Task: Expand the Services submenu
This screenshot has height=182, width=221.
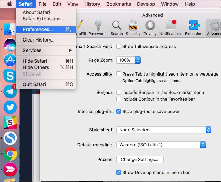Action: pyautogui.click(x=46, y=50)
